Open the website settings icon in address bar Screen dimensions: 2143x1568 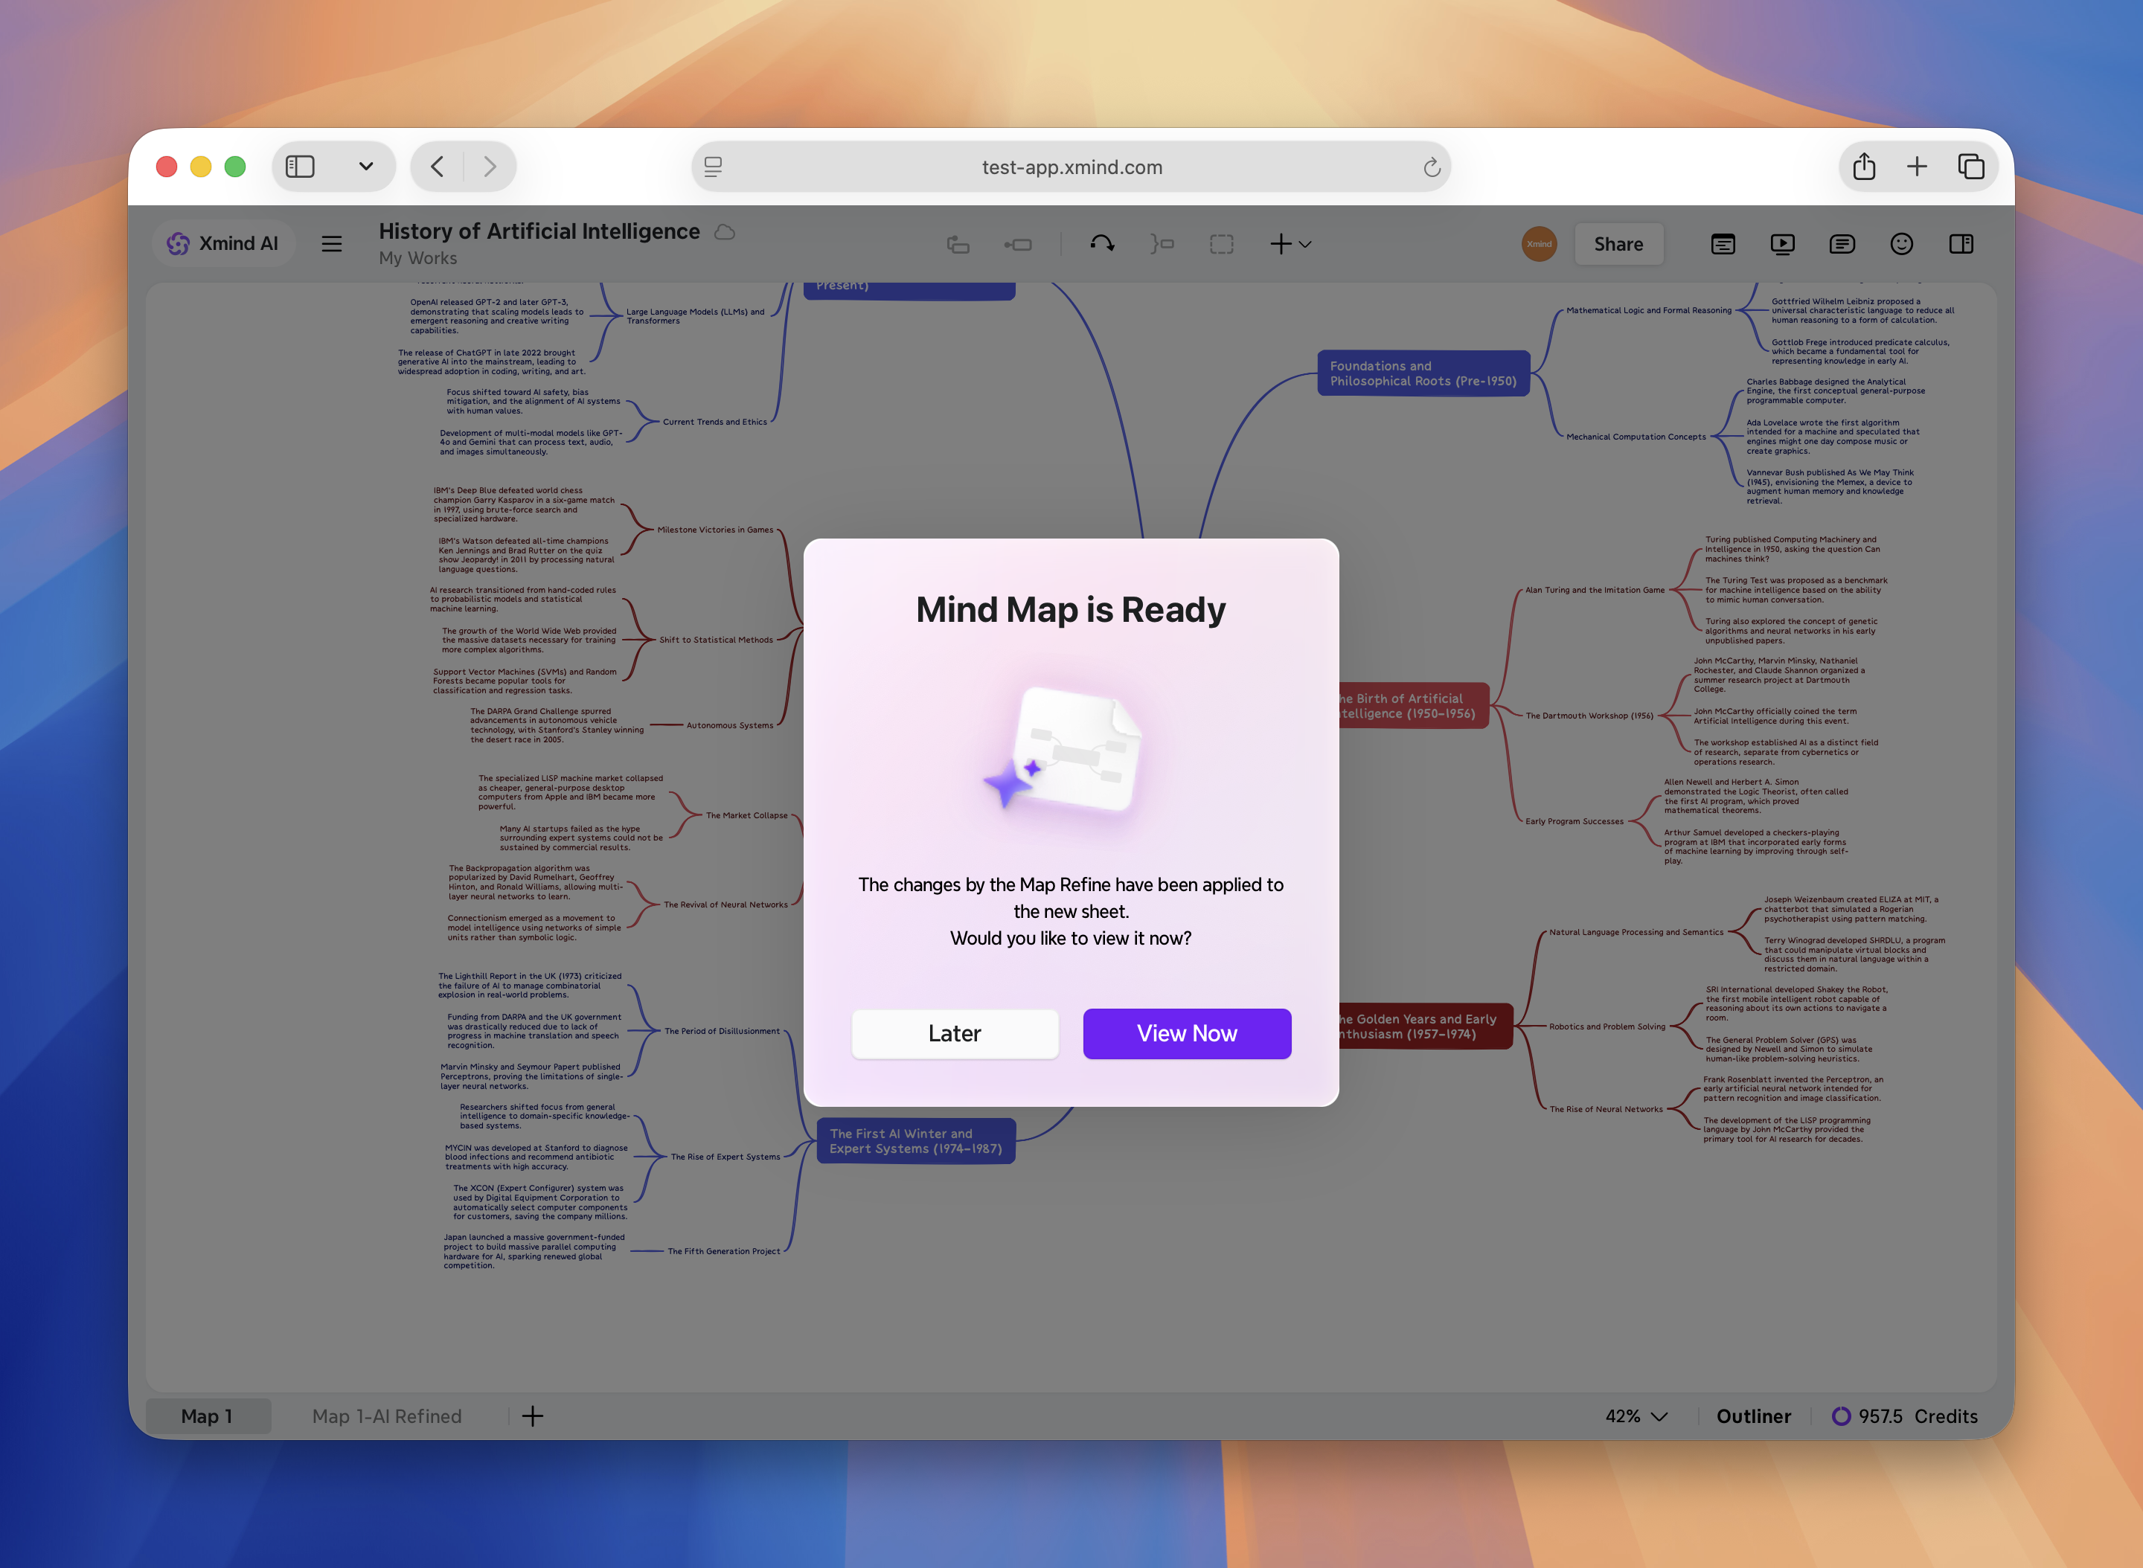point(713,167)
